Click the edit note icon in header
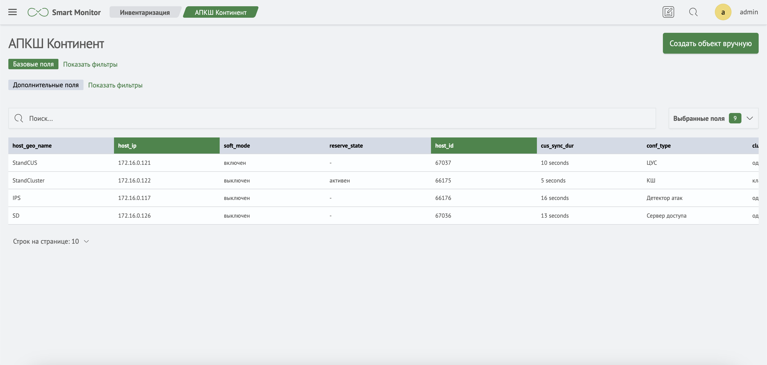Screen dimensions: 767x365 pos(668,12)
